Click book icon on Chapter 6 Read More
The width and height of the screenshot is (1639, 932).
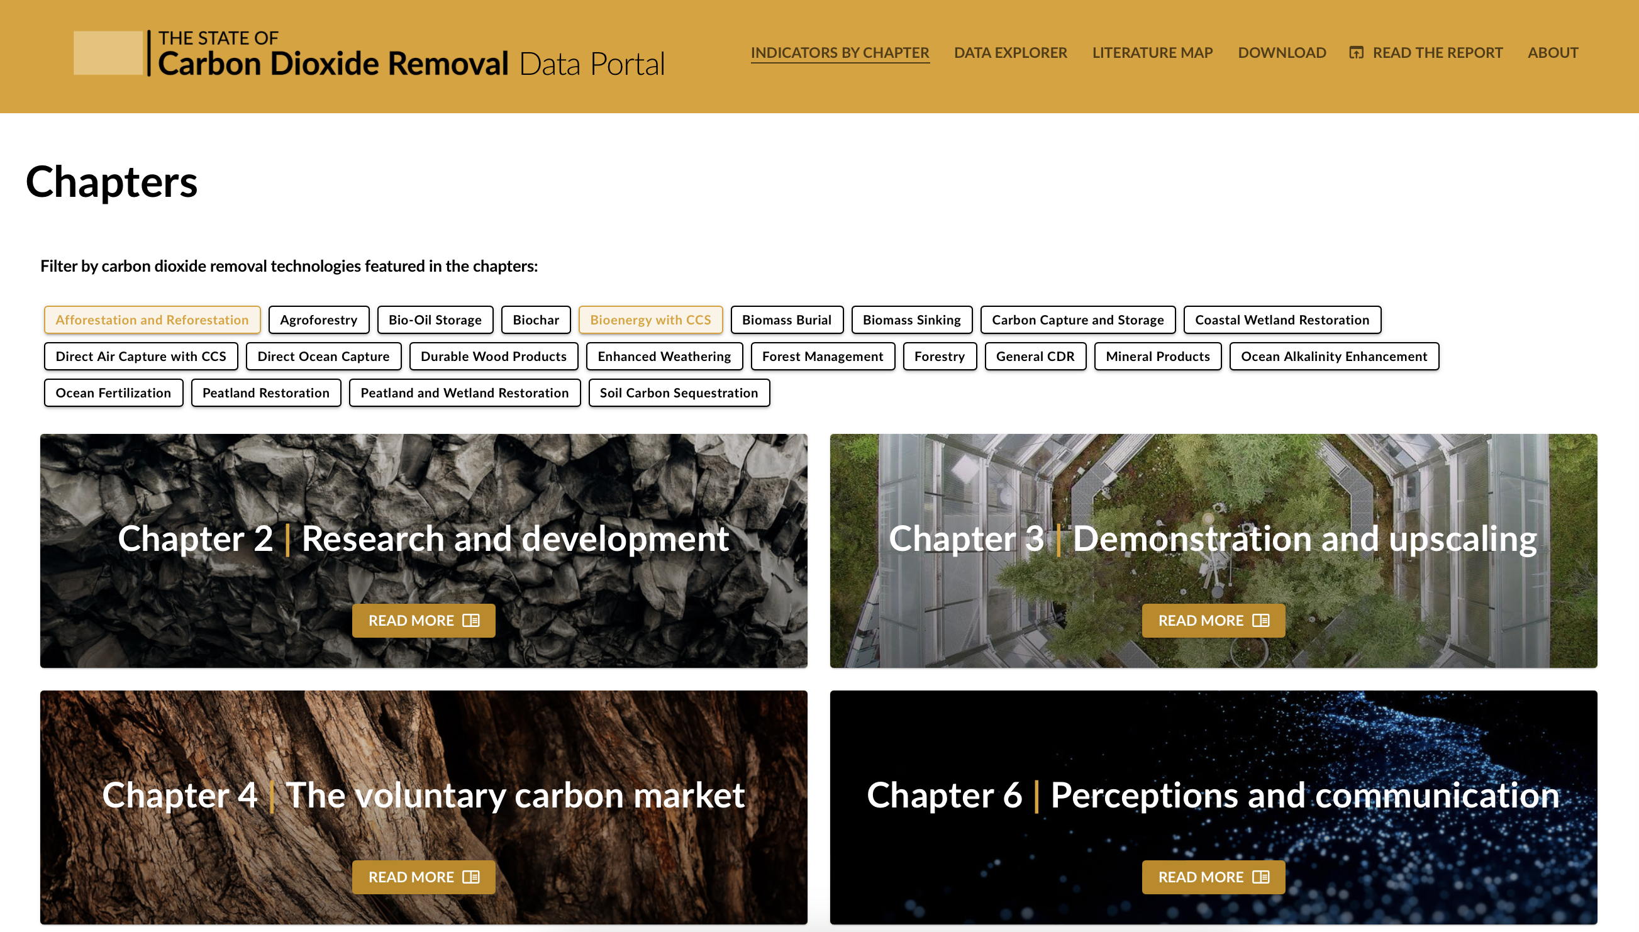tap(1261, 877)
